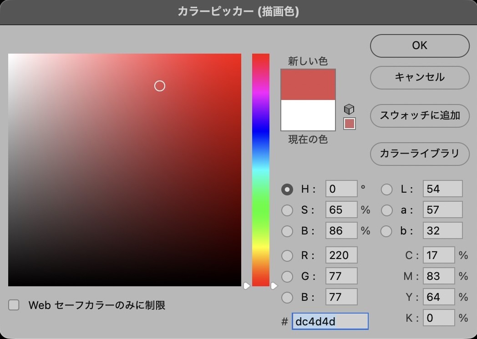This screenshot has height=339, width=477.
Task: Click the 現在の色 label text
Action: (x=308, y=140)
